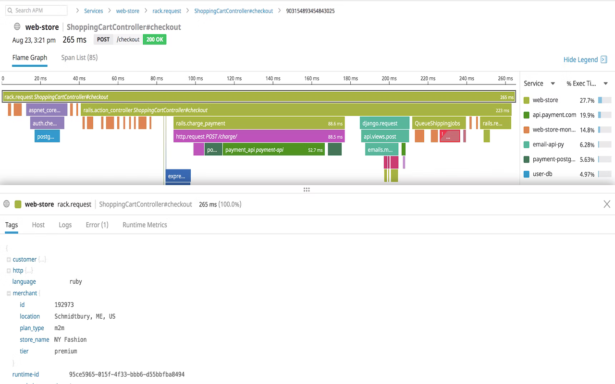Switch to the Tags tab
615x384 pixels.
12,225
